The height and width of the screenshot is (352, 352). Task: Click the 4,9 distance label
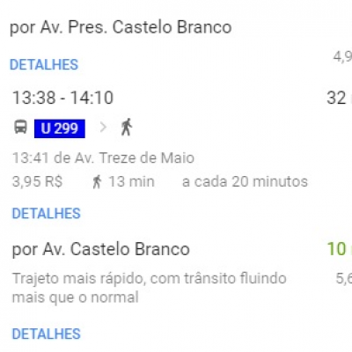tap(342, 56)
